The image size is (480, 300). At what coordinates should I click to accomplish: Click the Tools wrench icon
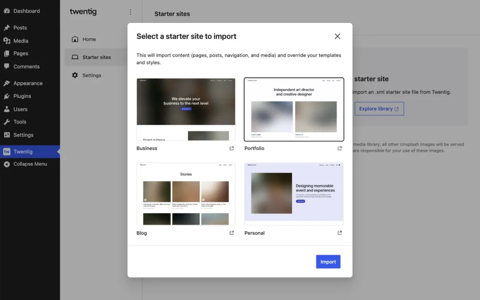point(7,122)
